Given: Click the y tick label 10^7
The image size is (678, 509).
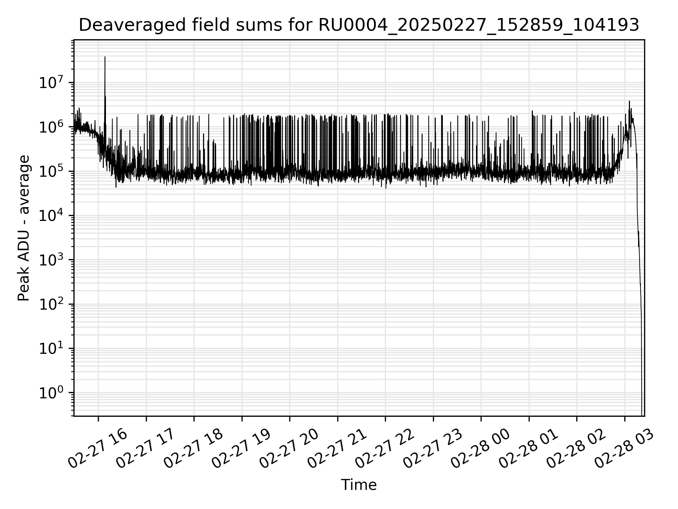Looking at the screenshot, I should coord(52,82).
